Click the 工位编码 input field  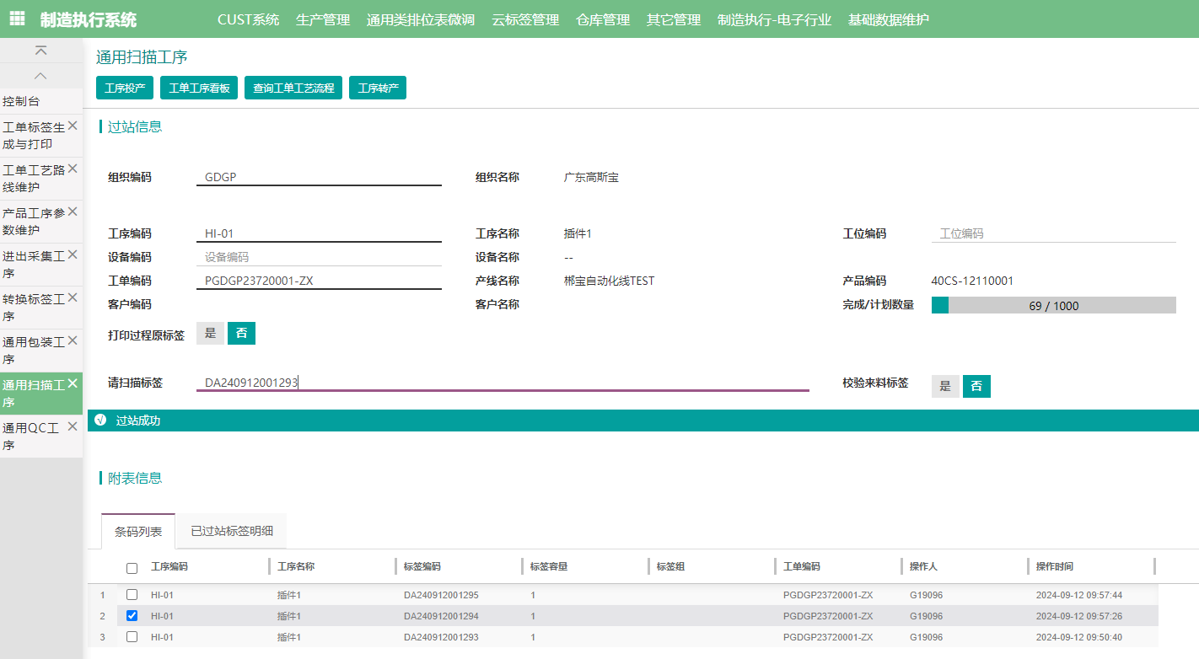pyautogui.click(x=1054, y=233)
